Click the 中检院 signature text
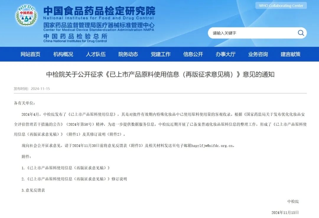This screenshot has height=218, width=319. pyautogui.click(x=293, y=201)
